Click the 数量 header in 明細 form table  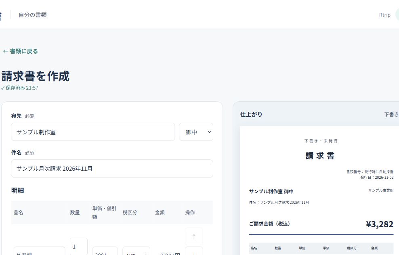[x=75, y=213]
